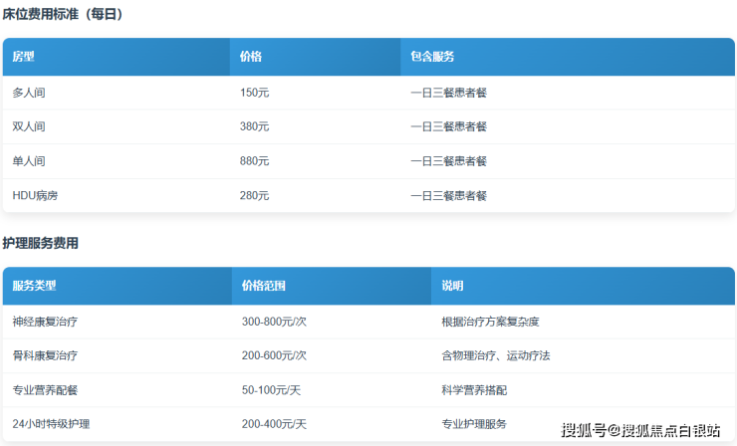Click the 神经康复治疗 service cell
This screenshot has width=737, height=446.
coord(45,322)
